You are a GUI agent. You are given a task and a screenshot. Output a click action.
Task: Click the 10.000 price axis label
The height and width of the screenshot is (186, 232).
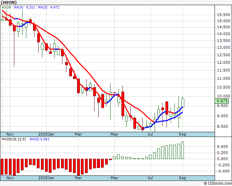[x=223, y=96]
